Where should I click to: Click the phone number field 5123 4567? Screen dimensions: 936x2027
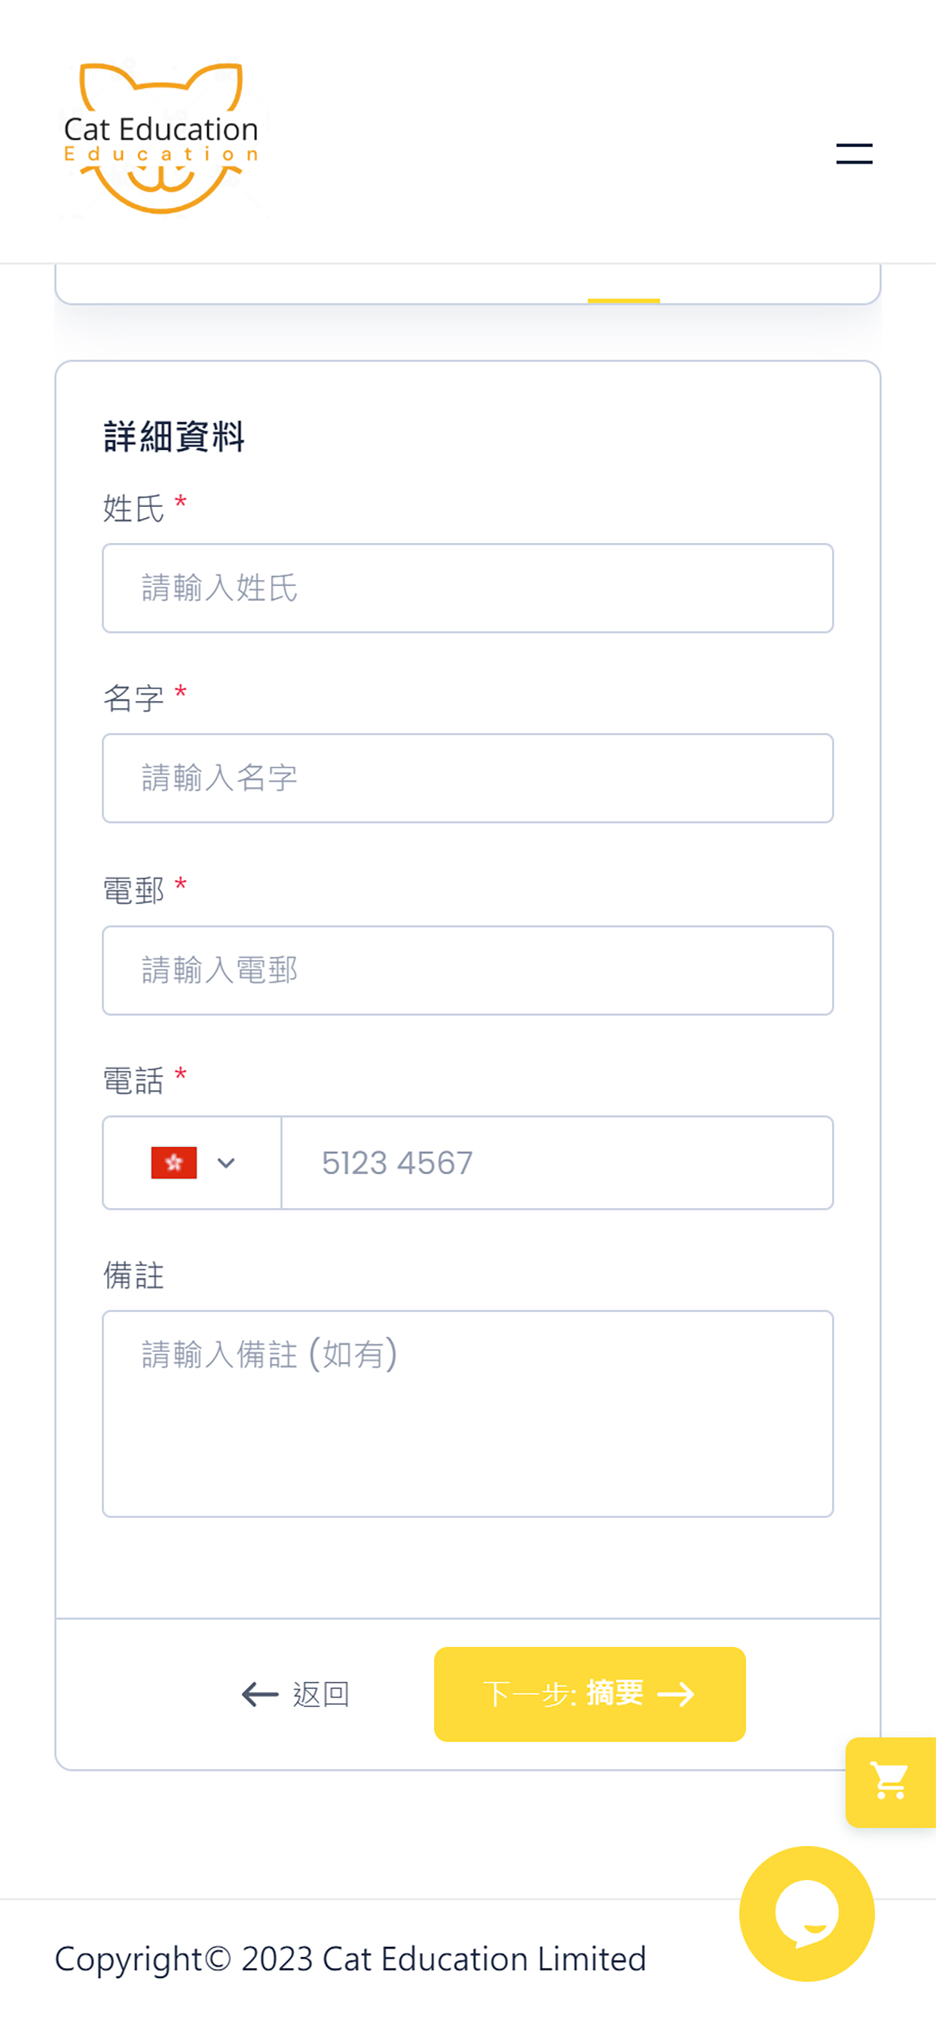click(558, 1162)
